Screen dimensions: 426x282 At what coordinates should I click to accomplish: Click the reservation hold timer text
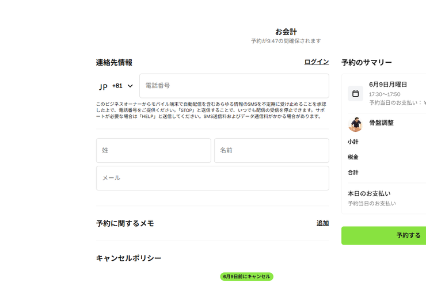[286, 41]
